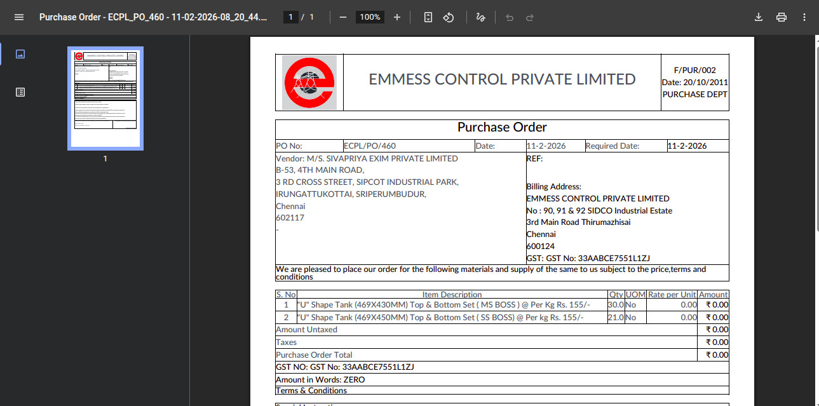Enable the Draw annotation tool
Viewport: 819px width, 406px height.
tap(481, 17)
